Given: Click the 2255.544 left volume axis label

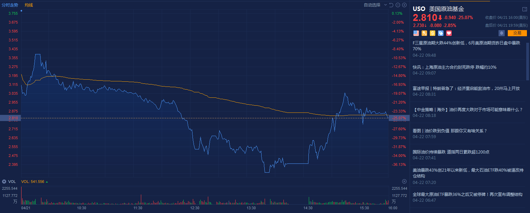Looking at the screenshot, I should 10,188.
